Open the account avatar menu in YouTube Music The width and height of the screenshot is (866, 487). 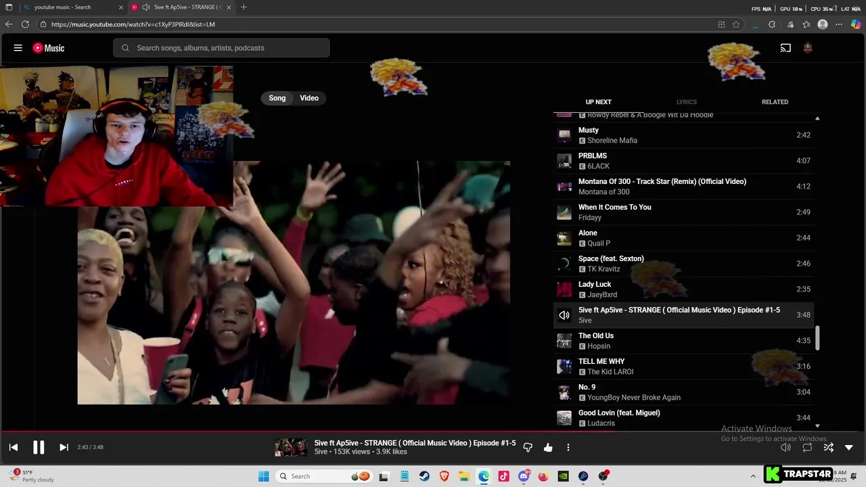pyautogui.click(x=808, y=48)
